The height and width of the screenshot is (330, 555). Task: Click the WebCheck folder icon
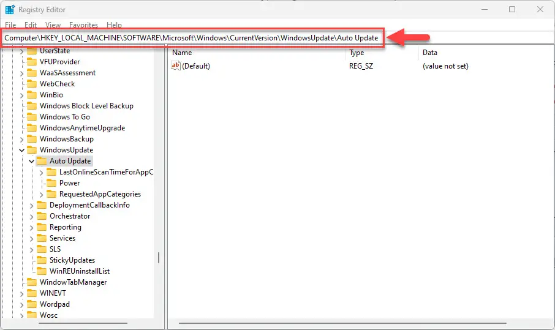click(32, 84)
